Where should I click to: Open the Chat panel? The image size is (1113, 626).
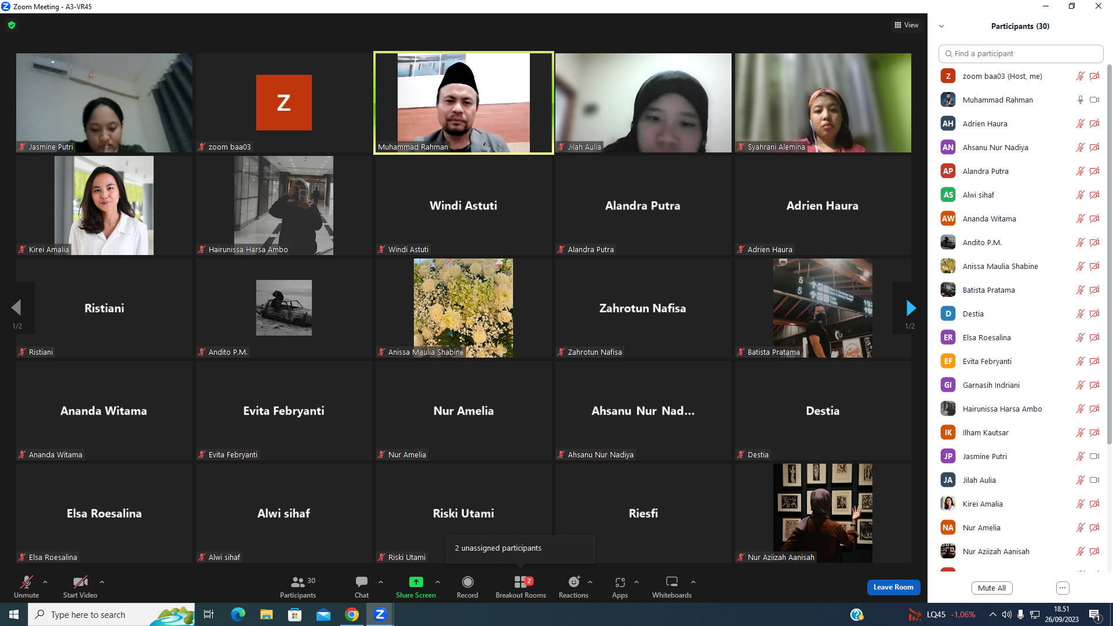click(362, 587)
